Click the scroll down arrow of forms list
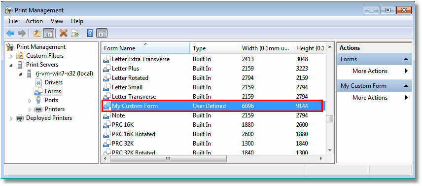Viewport: 422px width, 186px height. tap(330, 150)
